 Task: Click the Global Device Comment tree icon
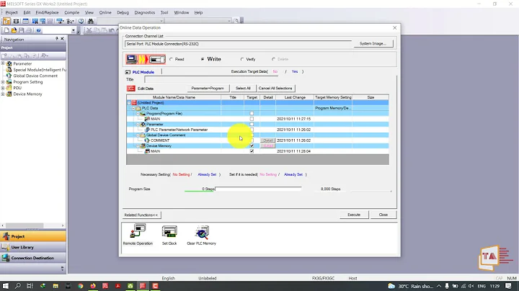pyautogui.click(x=9, y=76)
